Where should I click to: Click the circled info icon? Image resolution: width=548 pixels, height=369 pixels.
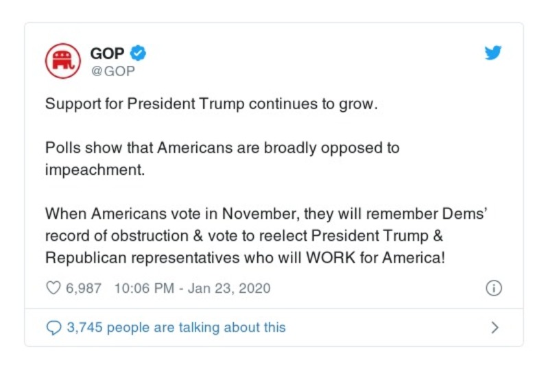click(x=493, y=288)
